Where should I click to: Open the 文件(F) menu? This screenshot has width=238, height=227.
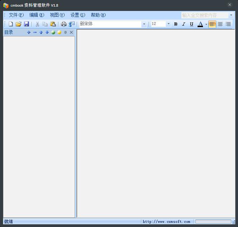pyautogui.click(x=16, y=15)
